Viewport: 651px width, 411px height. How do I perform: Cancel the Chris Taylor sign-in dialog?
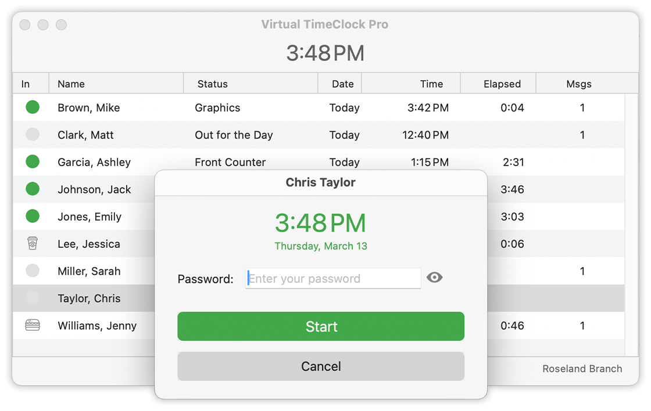coord(321,366)
